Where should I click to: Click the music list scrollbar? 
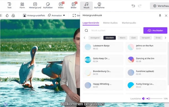coord(168,63)
